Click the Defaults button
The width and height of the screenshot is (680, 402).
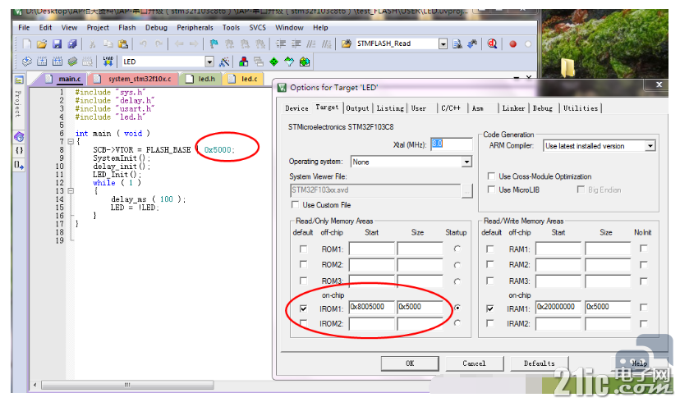click(539, 363)
